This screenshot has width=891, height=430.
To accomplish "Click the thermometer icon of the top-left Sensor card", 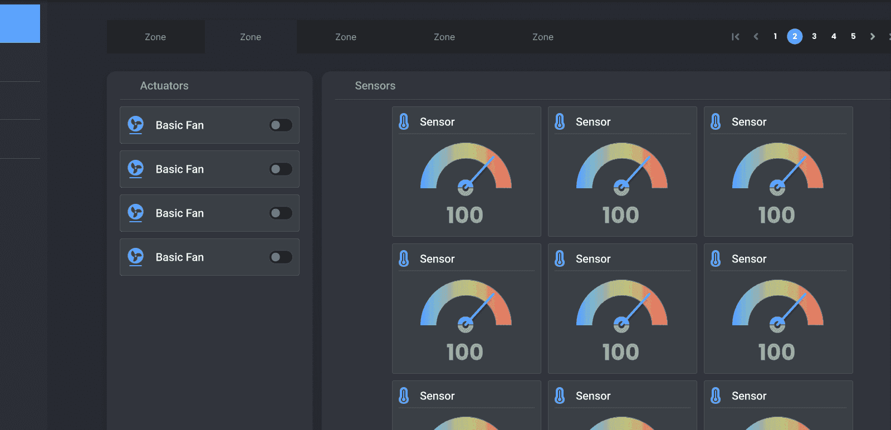I will [404, 121].
